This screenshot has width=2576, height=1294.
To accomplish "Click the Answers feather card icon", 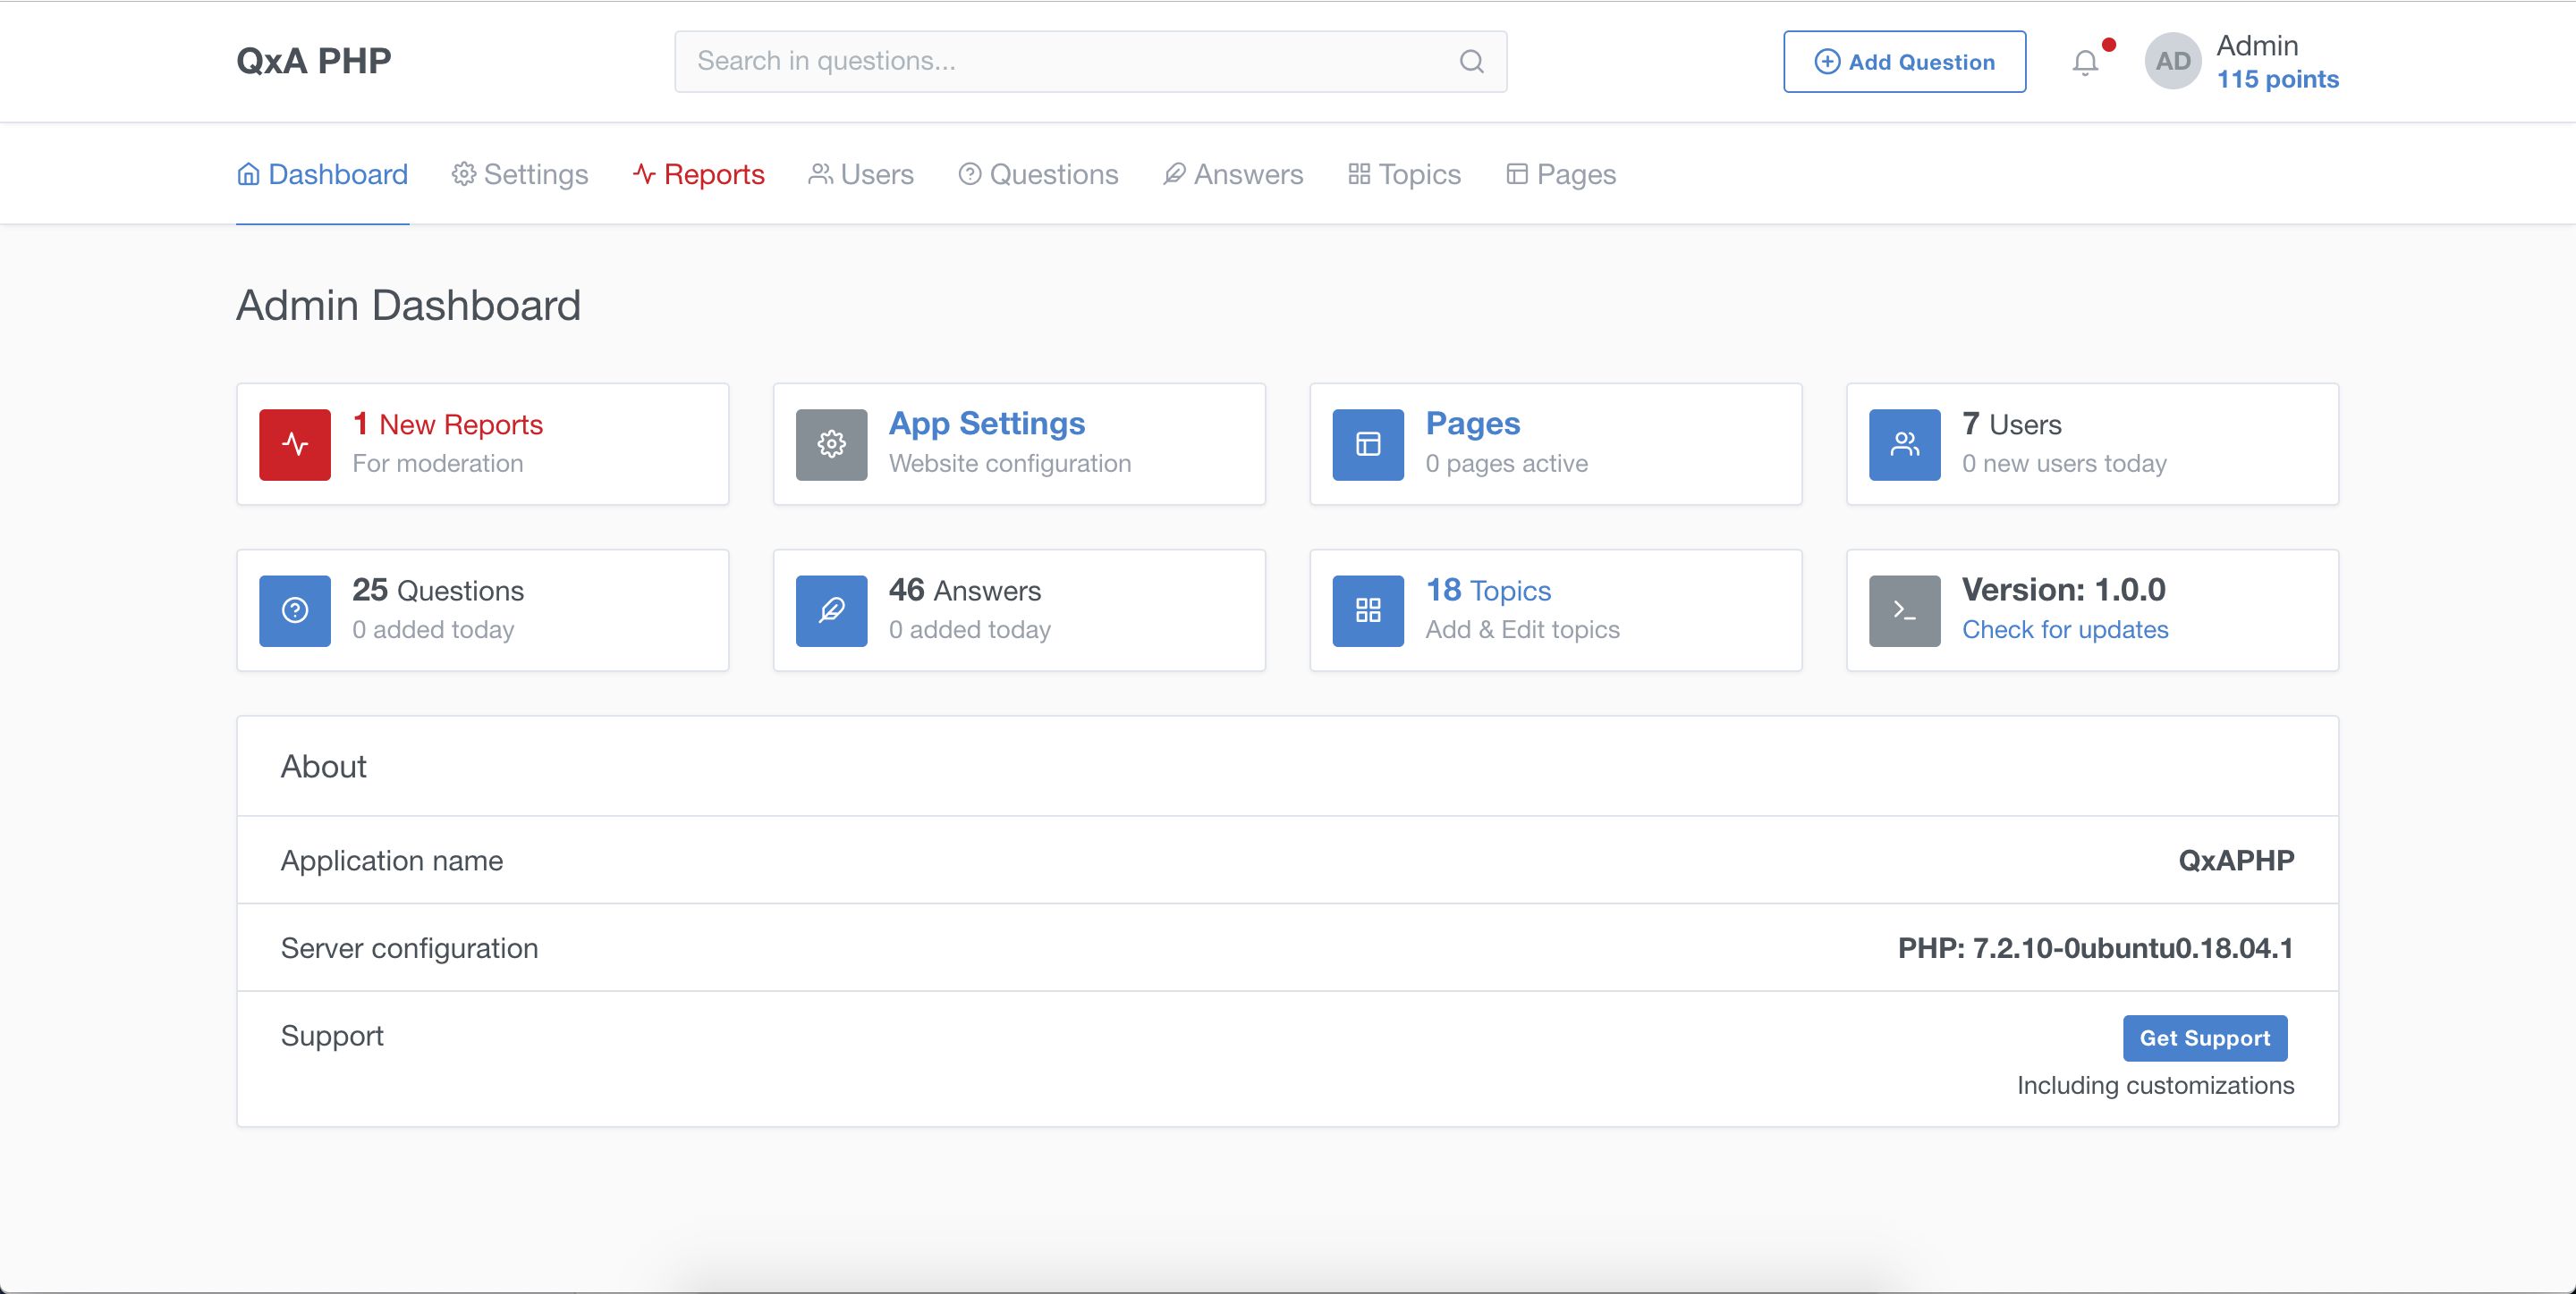I will pyautogui.click(x=831, y=610).
